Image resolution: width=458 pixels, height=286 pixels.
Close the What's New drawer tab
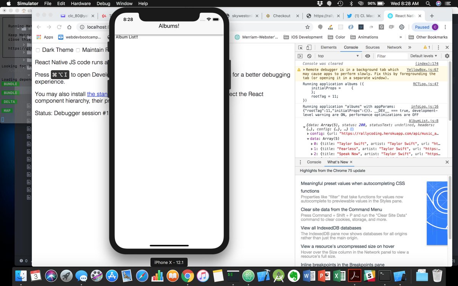(351, 162)
